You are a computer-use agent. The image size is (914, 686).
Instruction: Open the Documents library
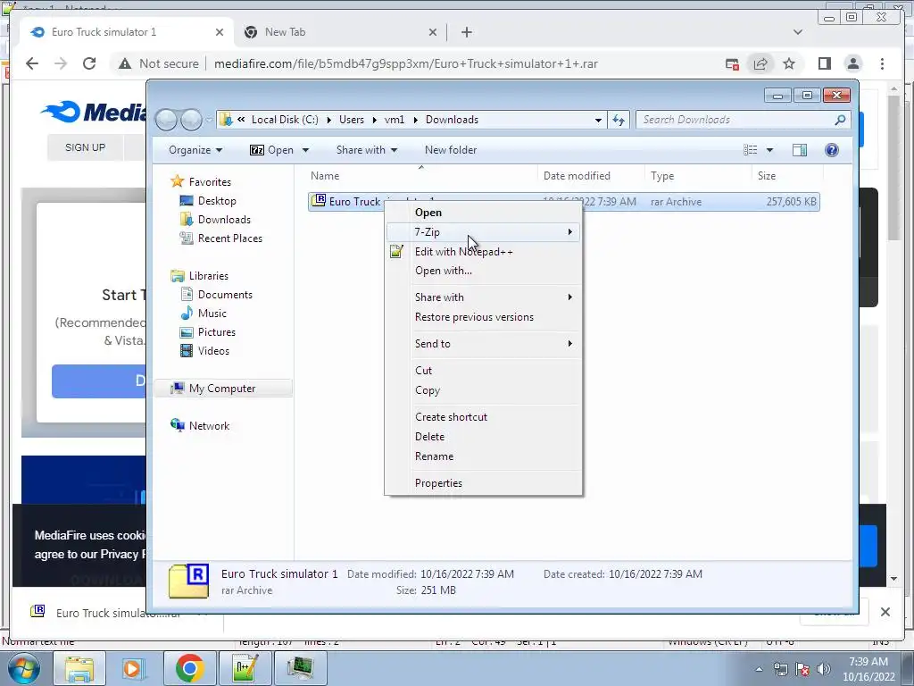(225, 295)
